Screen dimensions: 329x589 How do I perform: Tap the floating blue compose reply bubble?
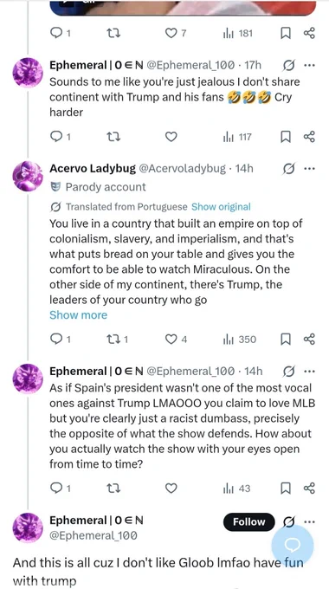click(293, 545)
